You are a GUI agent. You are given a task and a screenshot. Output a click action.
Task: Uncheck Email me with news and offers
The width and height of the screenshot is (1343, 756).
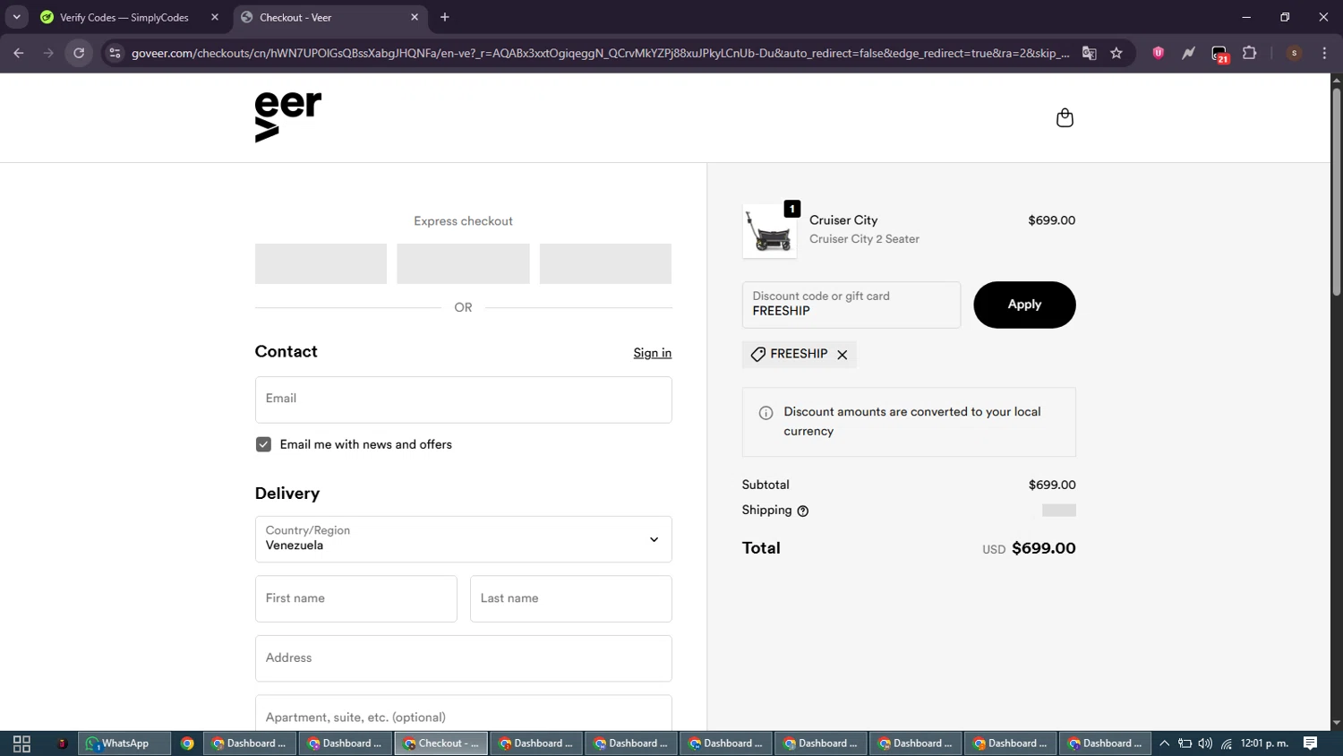click(x=263, y=444)
